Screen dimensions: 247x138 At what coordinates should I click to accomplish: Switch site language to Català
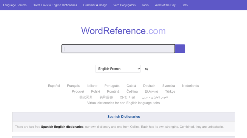pos(131,86)
